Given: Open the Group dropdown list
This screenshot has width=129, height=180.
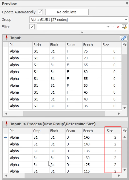Looking at the screenshot, I should point(126,20).
